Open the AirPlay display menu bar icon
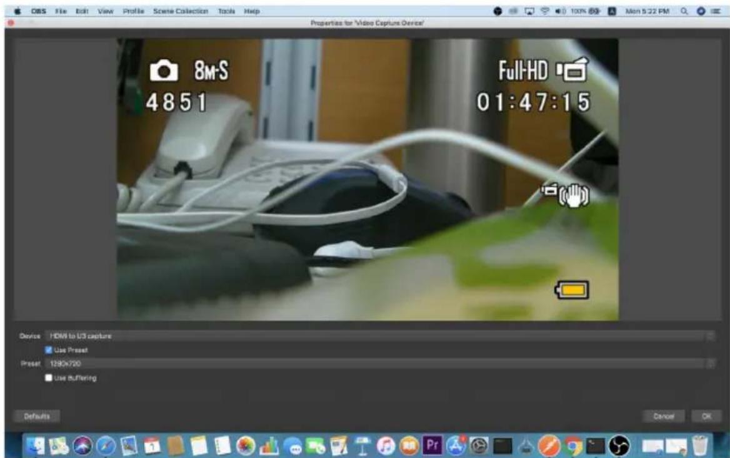730x458 pixels. tap(529, 11)
